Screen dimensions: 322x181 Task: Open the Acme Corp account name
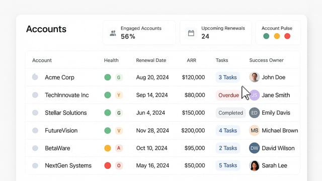coord(59,77)
